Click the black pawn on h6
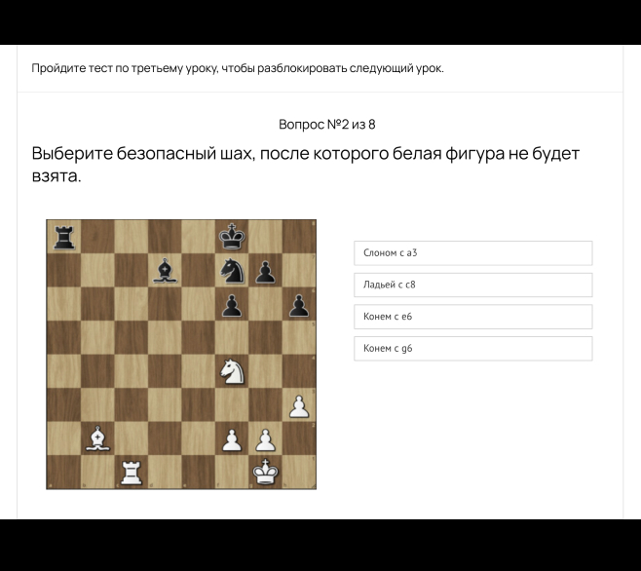Viewport: 641px width, 571px height. [x=299, y=304]
